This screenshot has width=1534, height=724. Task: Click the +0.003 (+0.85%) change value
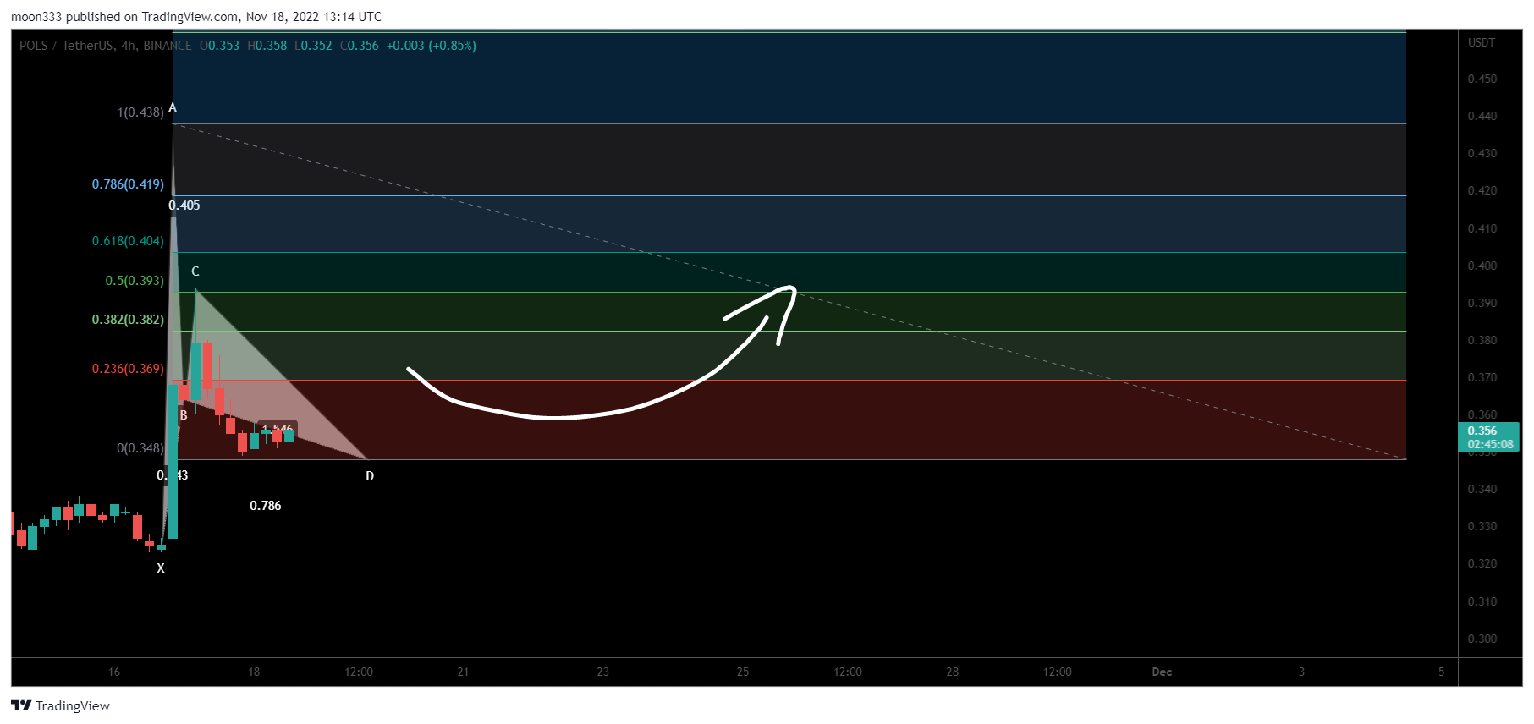pos(432,46)
